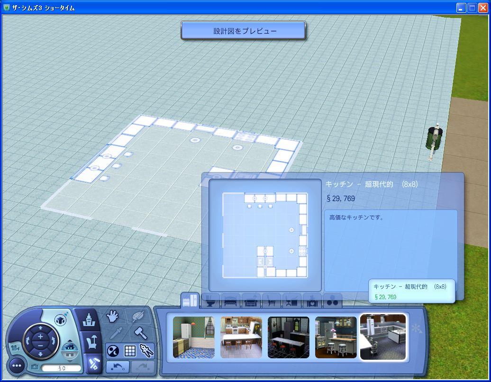Rotate camera right

tap(54, 341)
